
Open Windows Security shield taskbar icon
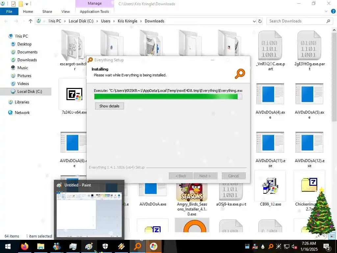coord(105,246)
